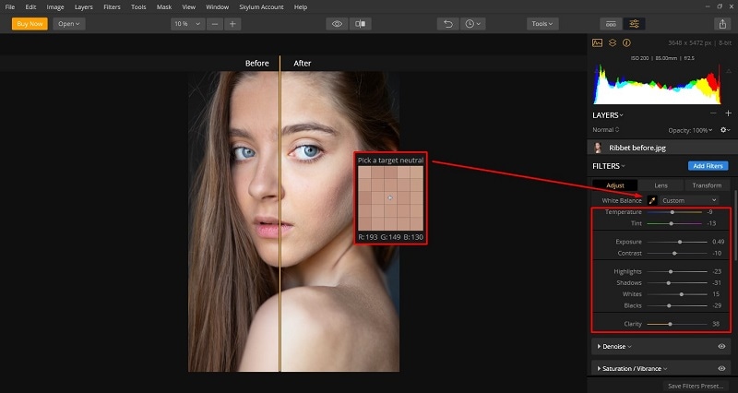Adjust the Blacks slider

point(677,305)
